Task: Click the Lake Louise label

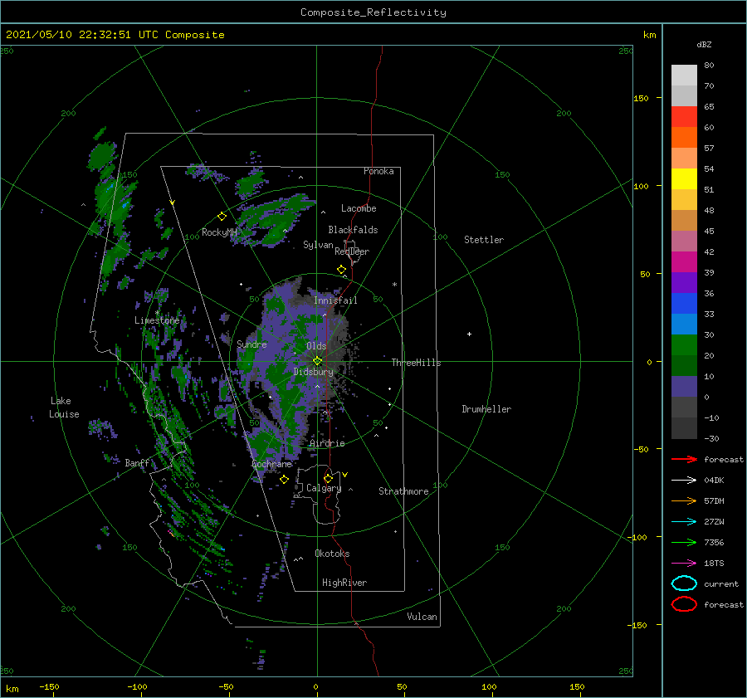Action: pyautogui.click(x=64, y=408)
